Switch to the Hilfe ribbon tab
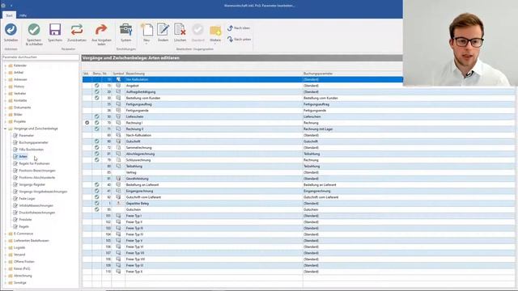This screenshot has height=291, width=518. 23,15
